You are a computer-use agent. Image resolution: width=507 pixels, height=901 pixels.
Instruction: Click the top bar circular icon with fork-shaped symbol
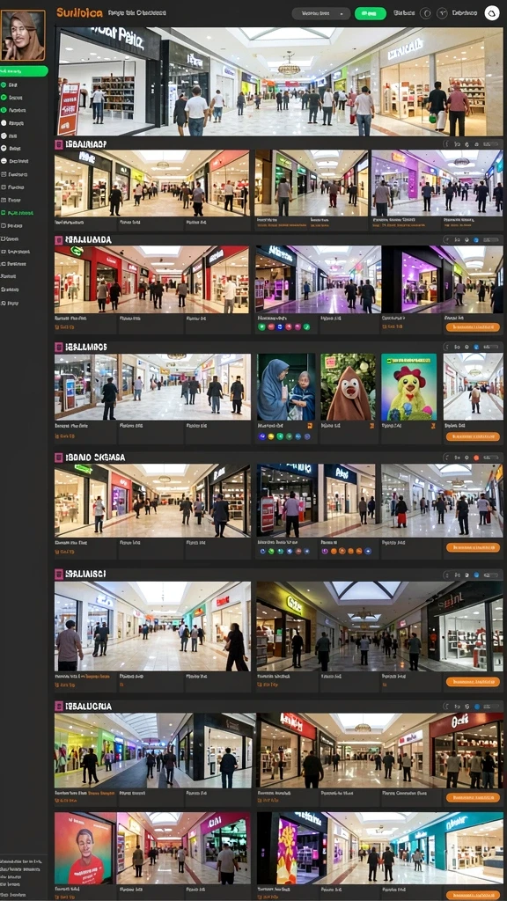click(442, 13)
